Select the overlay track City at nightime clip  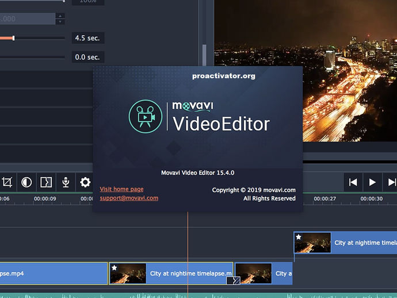pos(345,243)
